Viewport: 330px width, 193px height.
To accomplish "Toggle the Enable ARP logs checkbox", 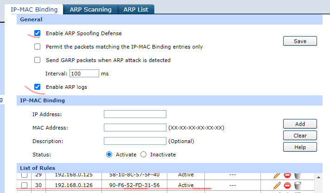I will tap(37, 87).
